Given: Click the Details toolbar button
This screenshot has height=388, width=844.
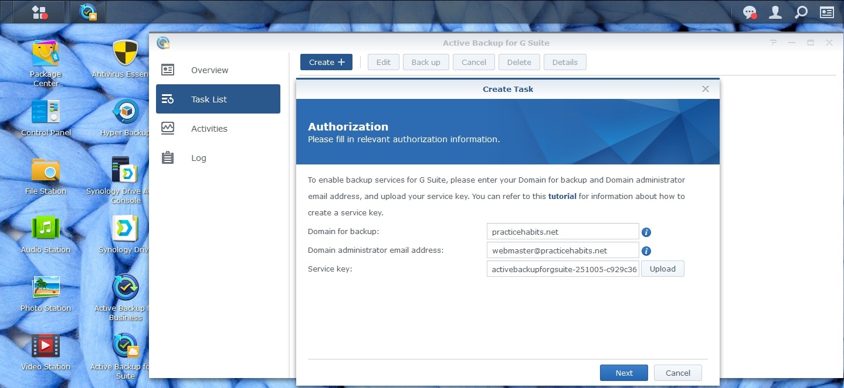Looking at the screenshot, I should [565, 62].
